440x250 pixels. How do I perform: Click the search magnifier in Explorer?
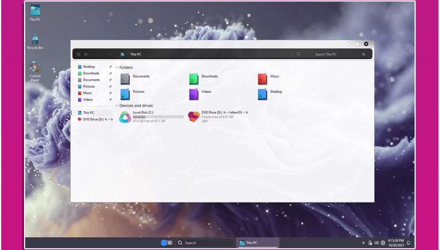pyautogui.click(x=364, y=54)
